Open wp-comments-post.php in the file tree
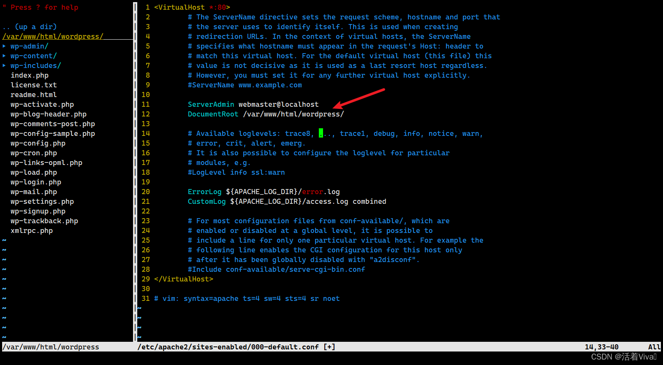The height and width of the screenshot is (365, 663). coord(53,124)
